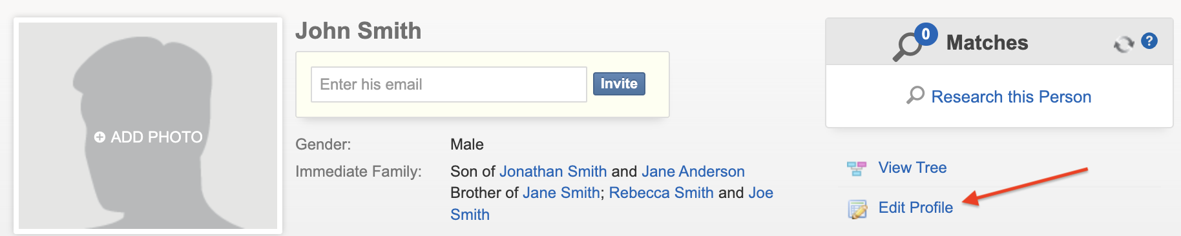The height and width of the screenshot is (236, 1181).
Task: Click the Edit Profile pencil icon
Action: (857, 209)
